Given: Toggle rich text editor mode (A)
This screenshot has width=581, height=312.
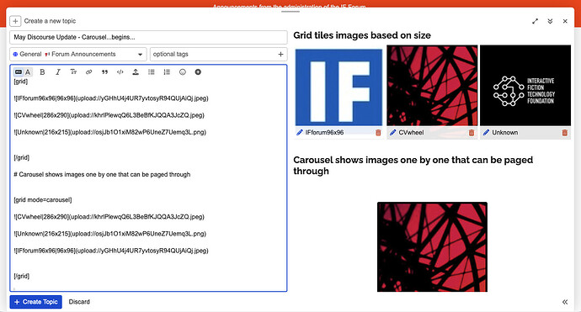Looking at the screenshot, I should click(x=28, y=72).
